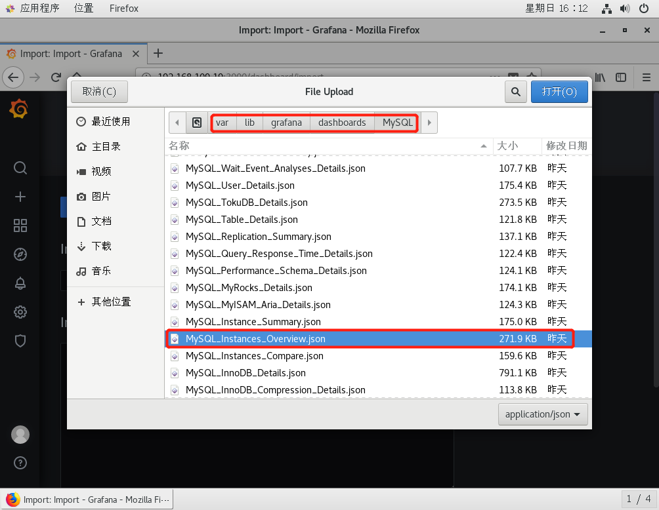
Task: Sort files by the 名称 column
Action: click(x=328, y=146)
